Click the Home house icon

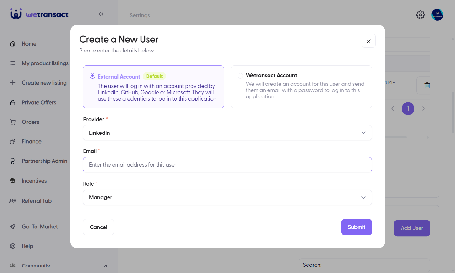pos(13,44)
